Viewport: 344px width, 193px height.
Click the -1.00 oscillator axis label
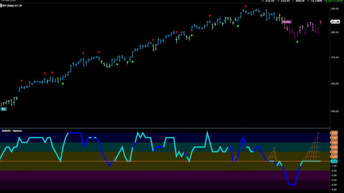pos(334,166)
